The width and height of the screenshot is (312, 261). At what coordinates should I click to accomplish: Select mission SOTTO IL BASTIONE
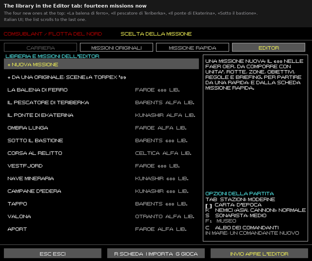tap(101, 140)
